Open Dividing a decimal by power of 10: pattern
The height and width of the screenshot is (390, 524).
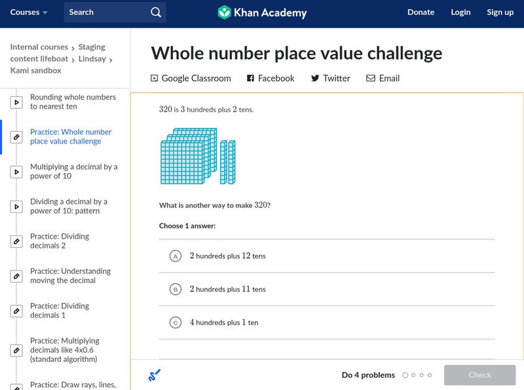[x=69, y=206]
